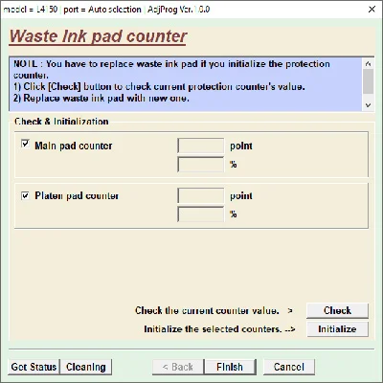Image resolution: width=383 pixels, height=383 pixels.
Task: Click the Cancel button
Action: pyautogui.click(x=289, y=367)
